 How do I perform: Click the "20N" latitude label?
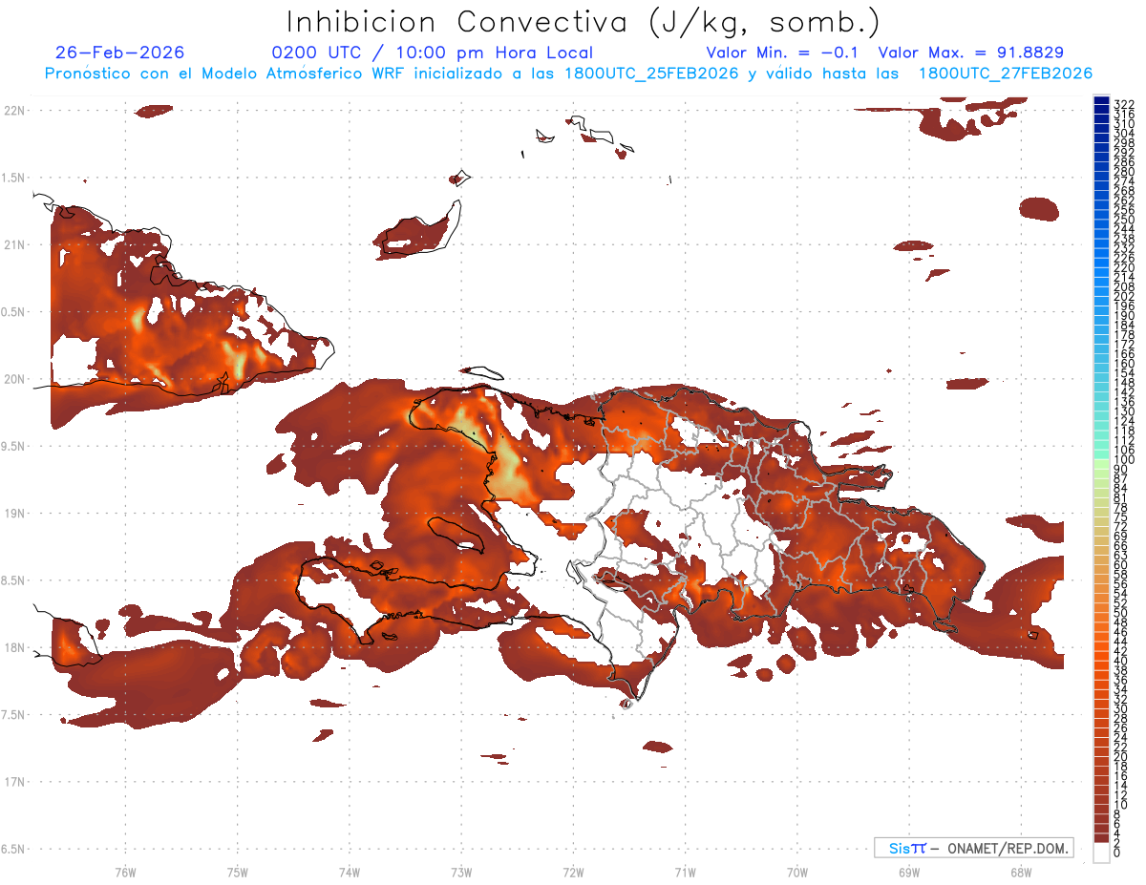click(14, 379)
